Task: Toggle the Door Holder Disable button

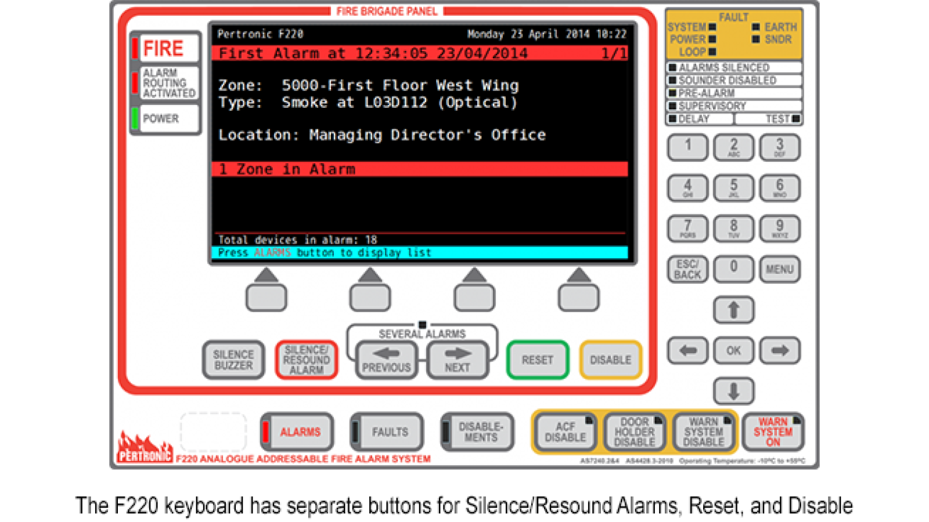Action: pos(635,432)
